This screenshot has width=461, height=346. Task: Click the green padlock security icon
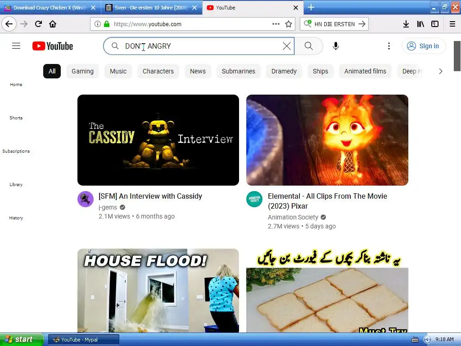coord(107,24)
